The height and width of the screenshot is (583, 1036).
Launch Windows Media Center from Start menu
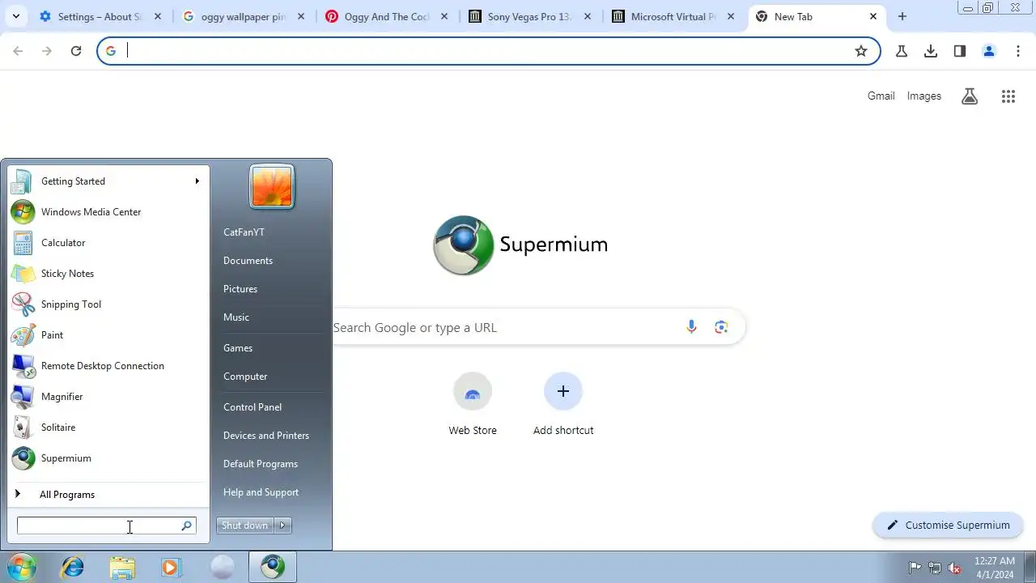pos(23,212)
